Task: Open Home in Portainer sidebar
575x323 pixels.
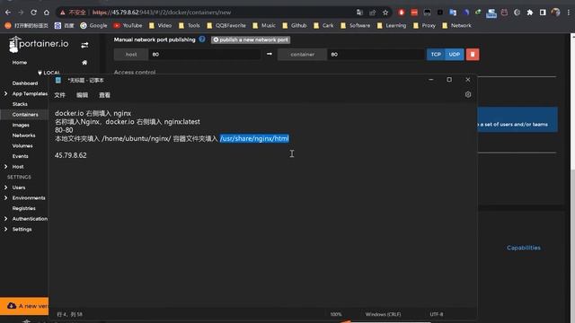Action: [x=20, y=63]
